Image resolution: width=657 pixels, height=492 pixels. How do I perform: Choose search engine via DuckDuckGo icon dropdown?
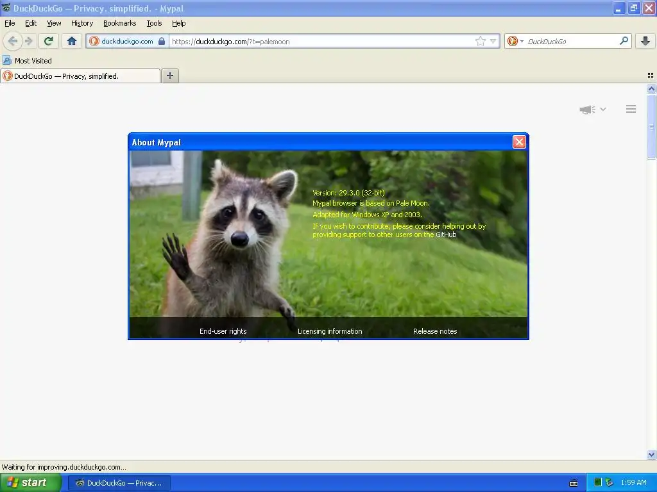coord(515,41)
